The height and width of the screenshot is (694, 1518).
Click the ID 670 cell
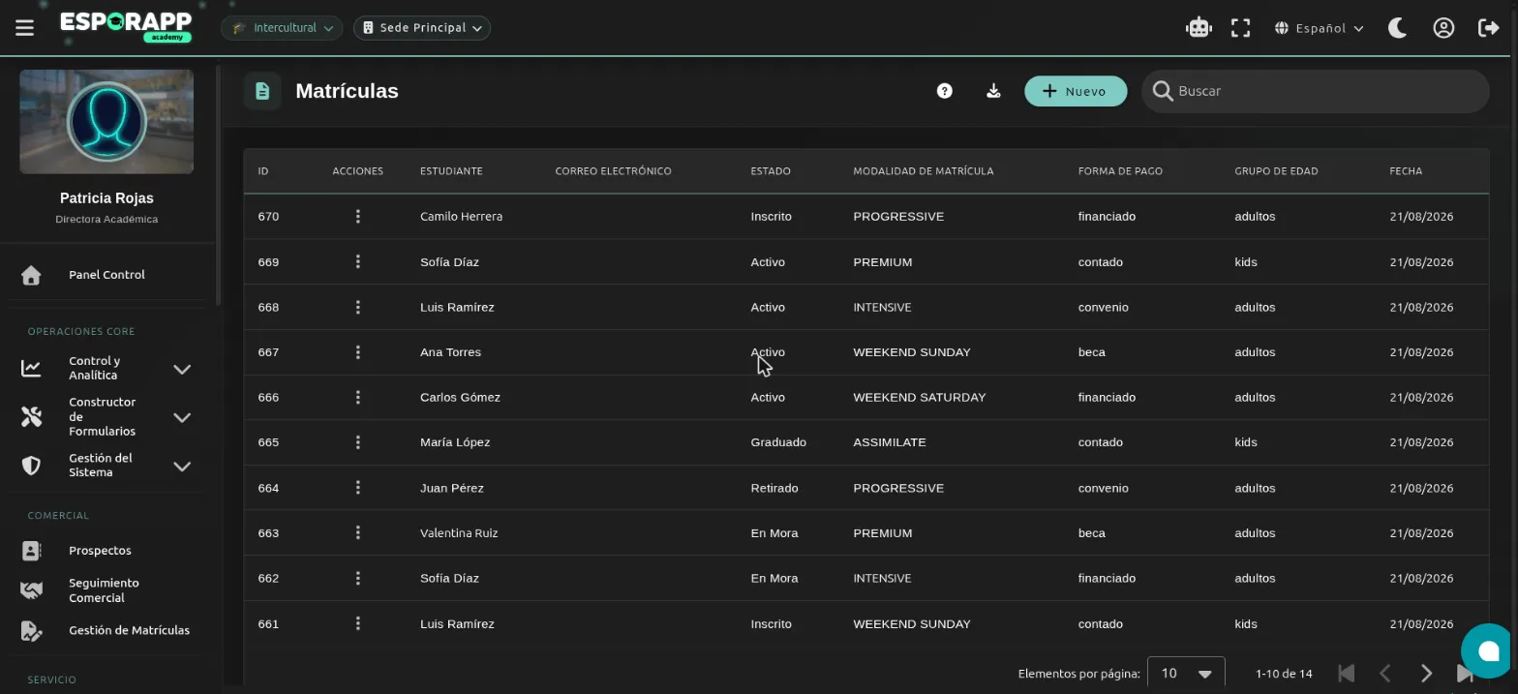point(268,217)
